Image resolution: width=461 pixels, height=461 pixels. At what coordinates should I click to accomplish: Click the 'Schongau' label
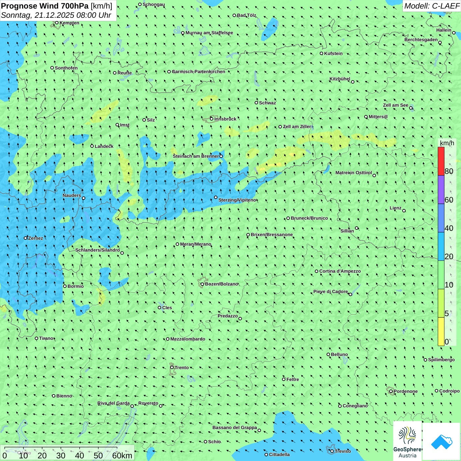[154, 4]
